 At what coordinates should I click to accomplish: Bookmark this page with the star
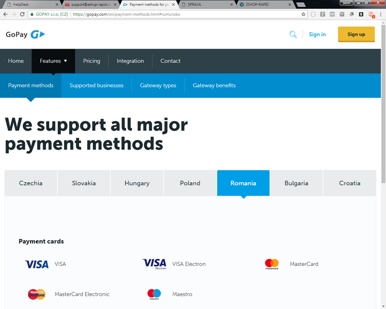point(303,14)
